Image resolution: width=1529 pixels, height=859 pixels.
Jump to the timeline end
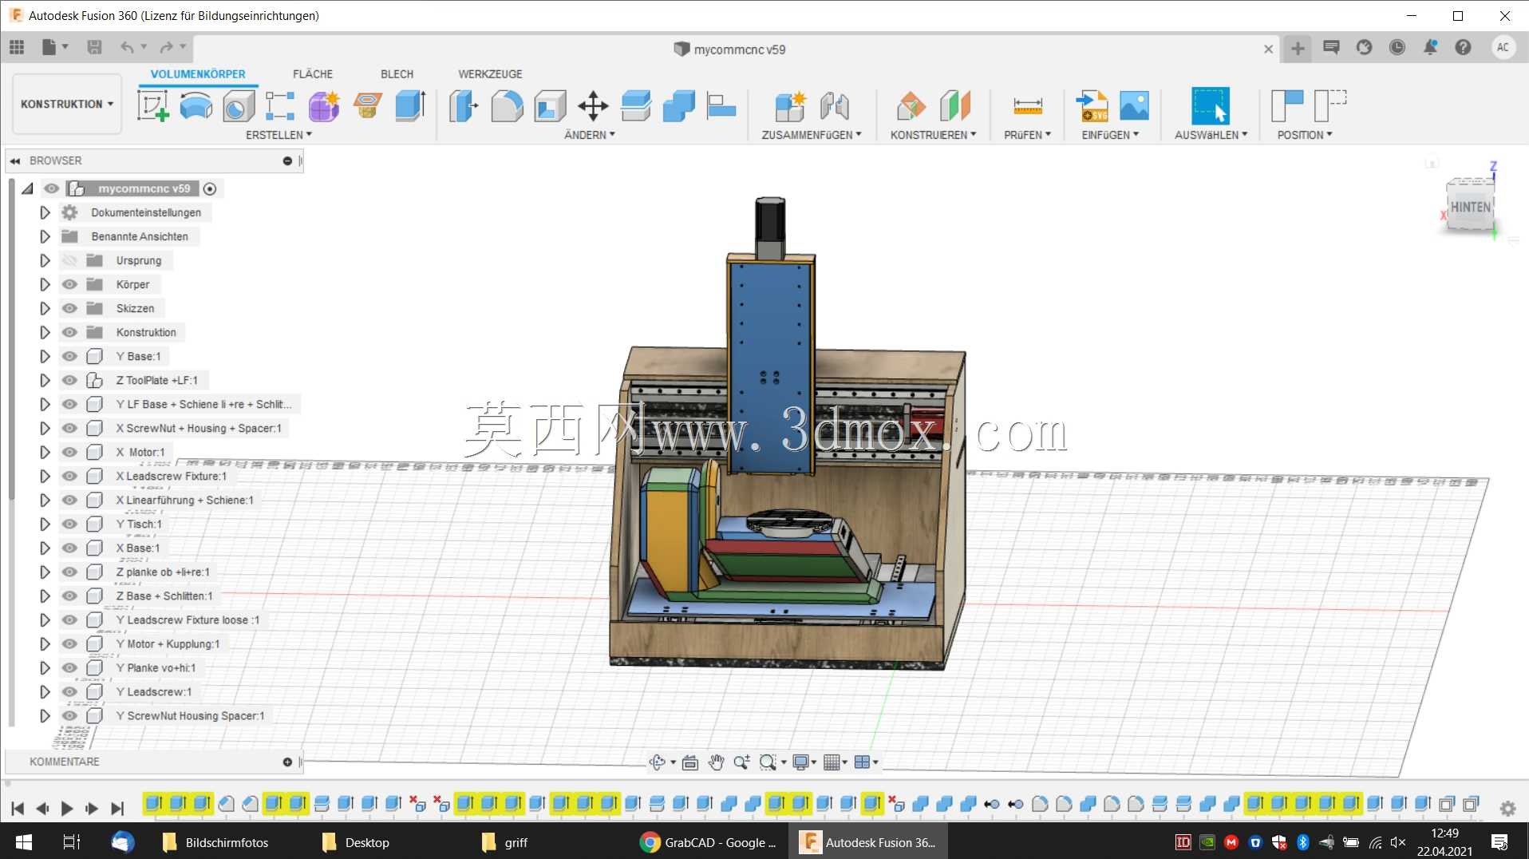coord(117,809)
